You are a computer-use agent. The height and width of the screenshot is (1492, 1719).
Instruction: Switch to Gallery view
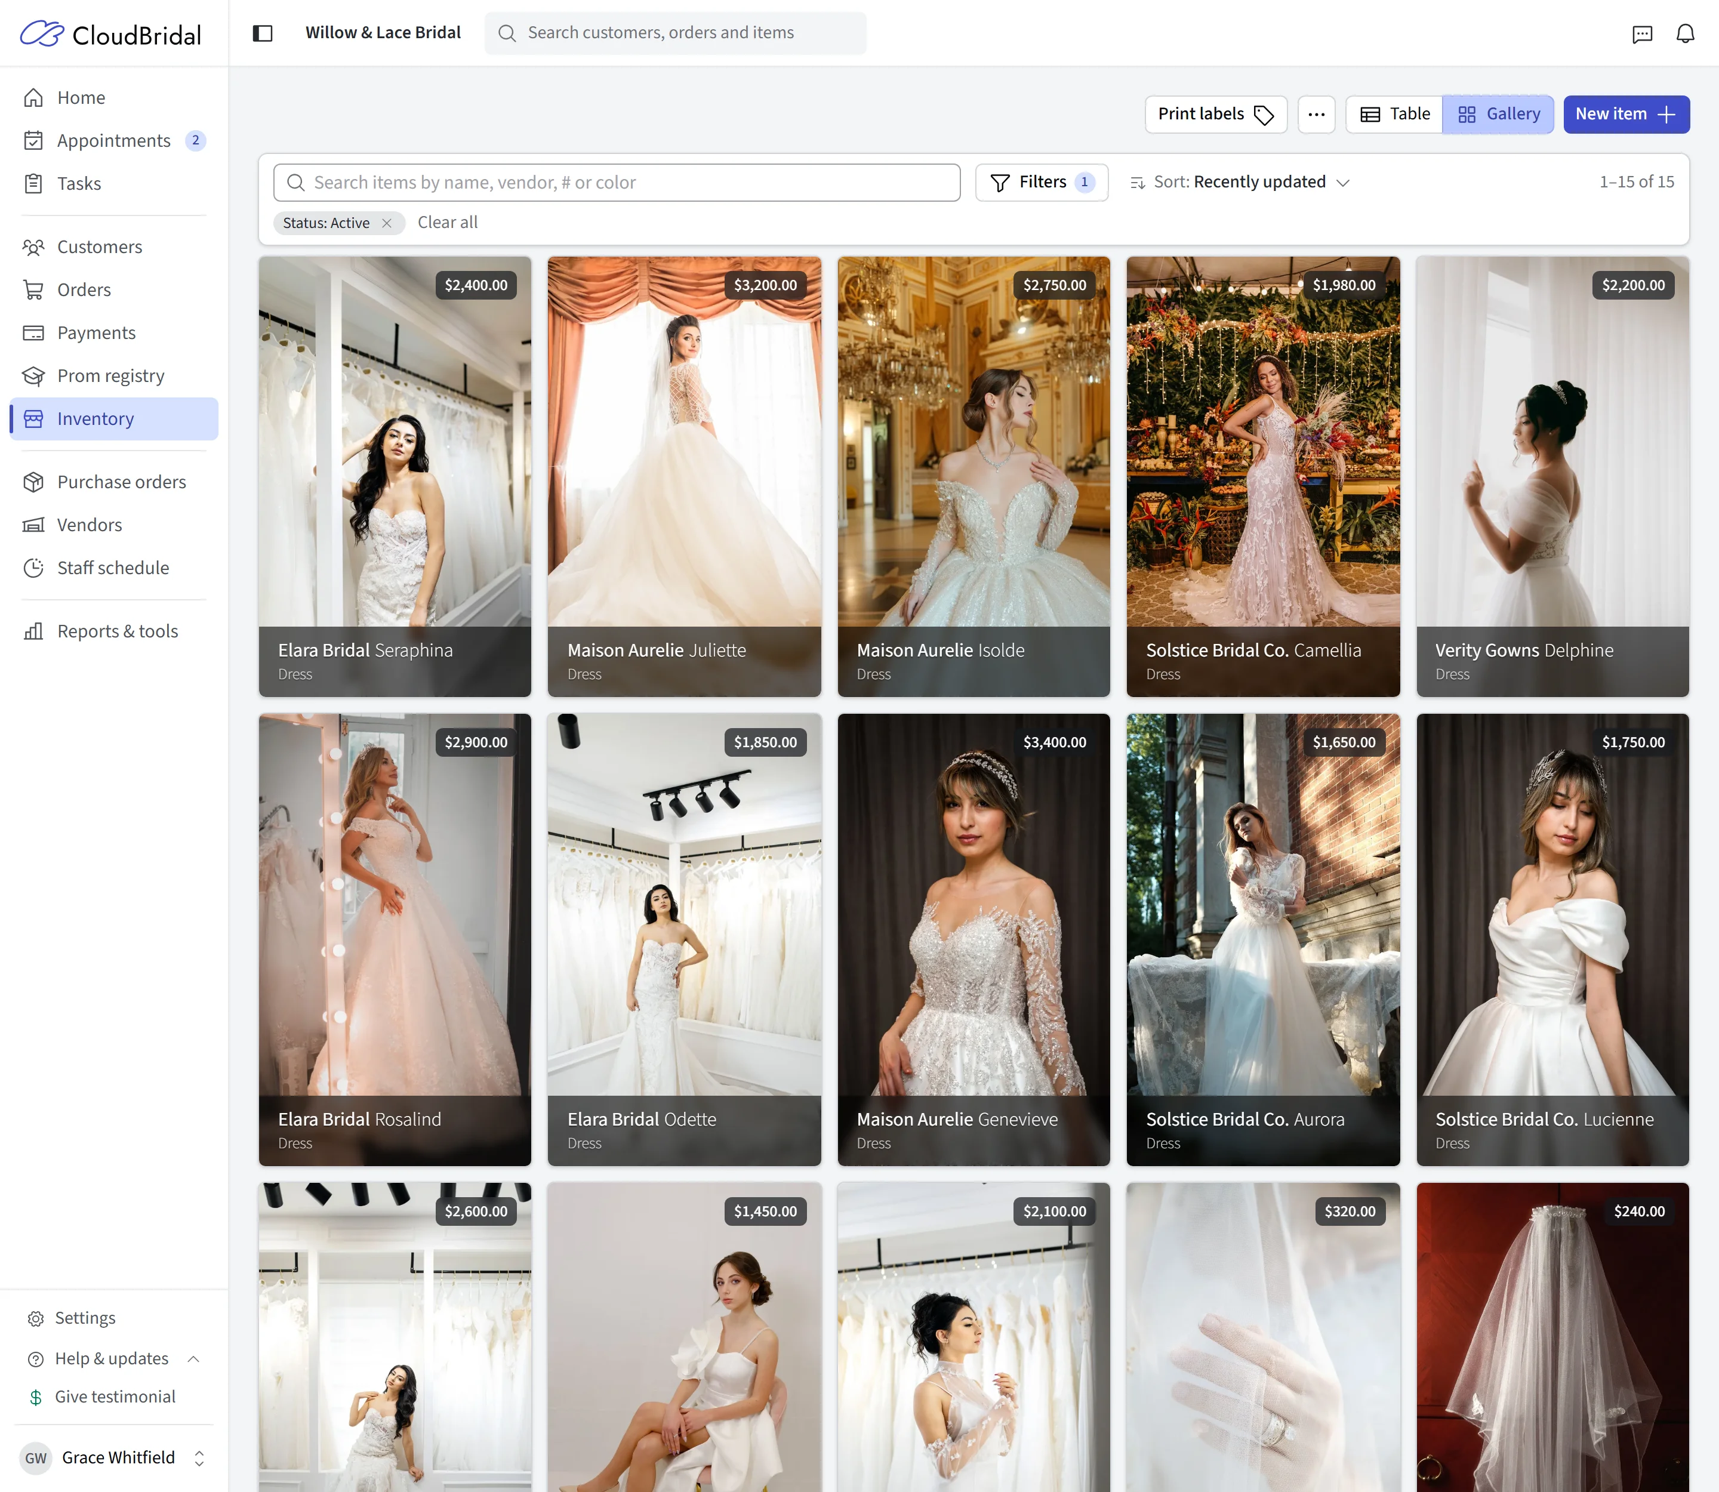(1498, 114)
